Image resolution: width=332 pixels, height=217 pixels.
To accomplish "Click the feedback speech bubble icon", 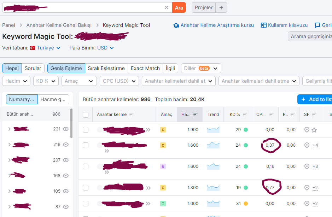I will tap(318, 25).
